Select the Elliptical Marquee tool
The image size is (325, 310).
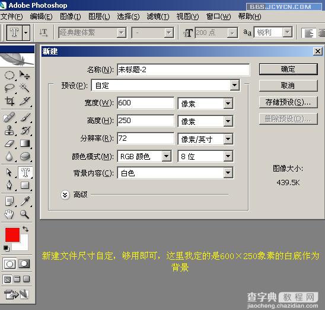(x=9, y=75)
